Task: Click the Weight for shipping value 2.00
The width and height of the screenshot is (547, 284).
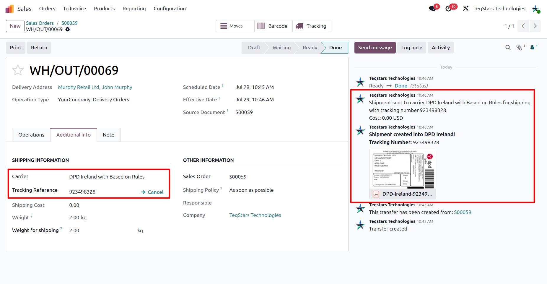Action: [x=74, y=231]
